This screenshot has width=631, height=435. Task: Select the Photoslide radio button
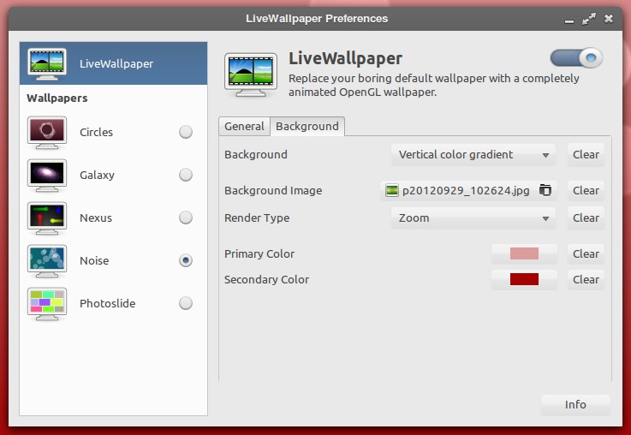(x=186, y=303)
